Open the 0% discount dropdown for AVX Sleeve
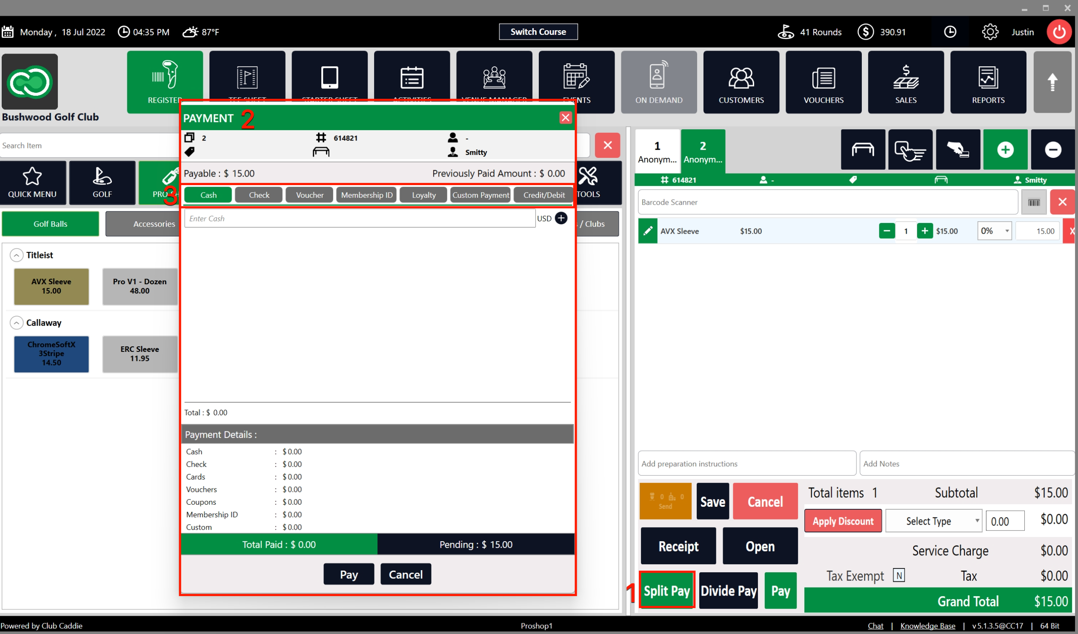1078x634 pixels. pyautogui.click(x=994, y=231)
